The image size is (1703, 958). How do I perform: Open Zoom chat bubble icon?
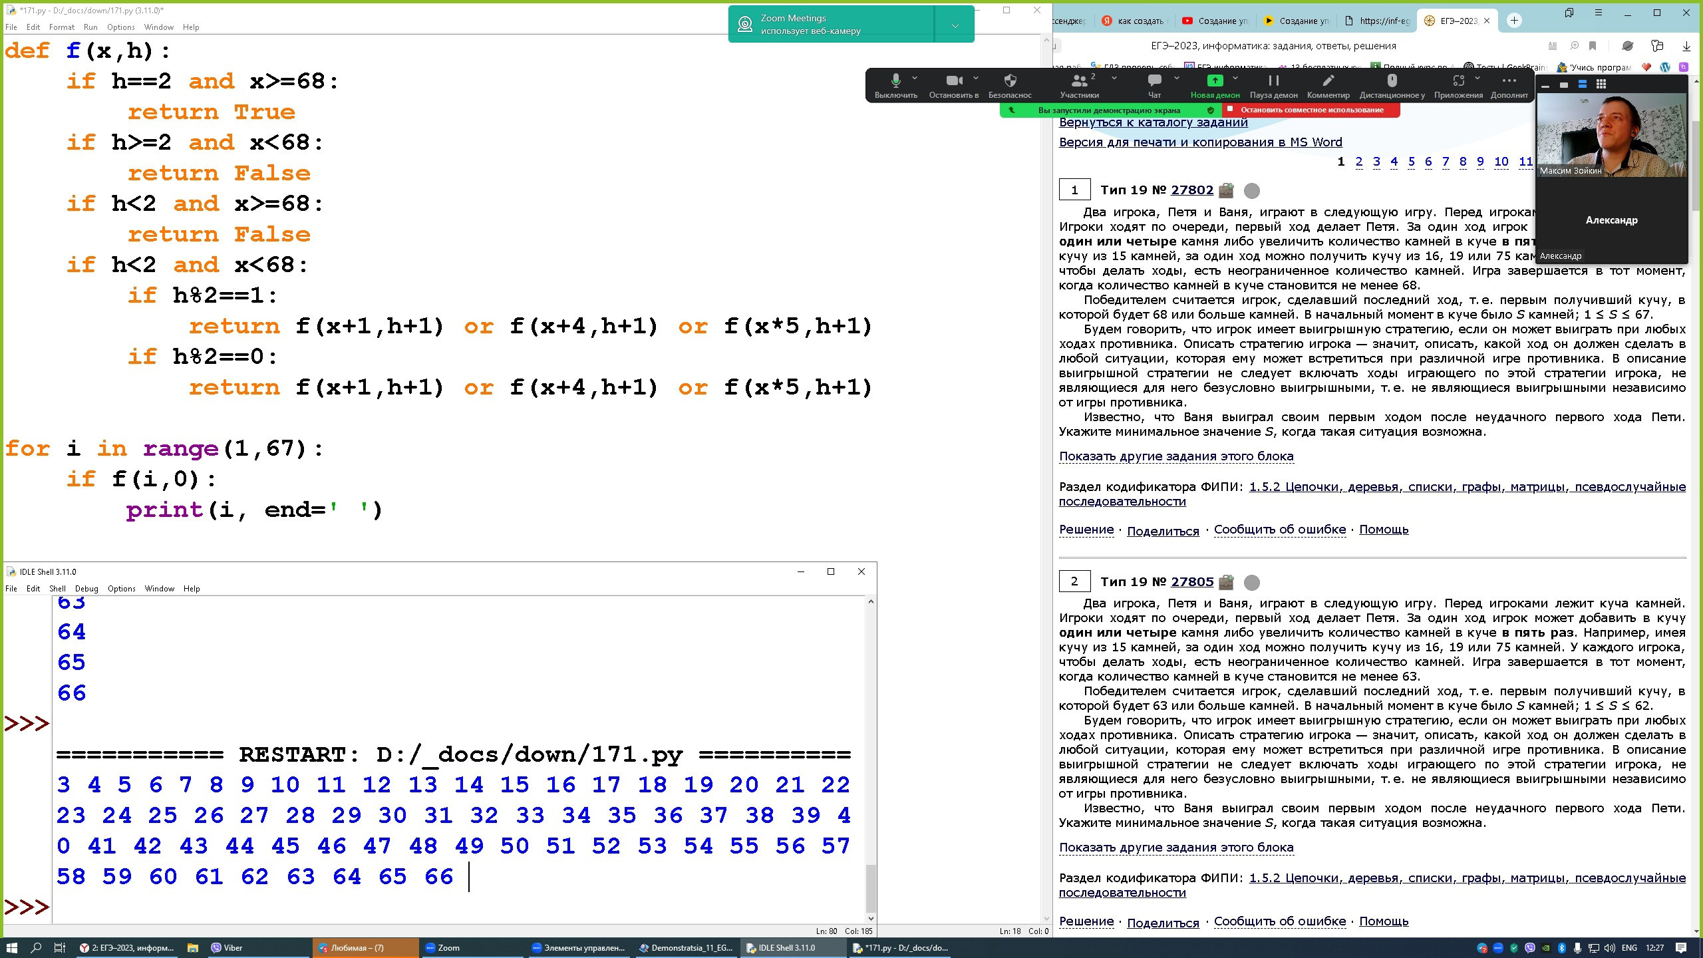tap(1154, 81)
